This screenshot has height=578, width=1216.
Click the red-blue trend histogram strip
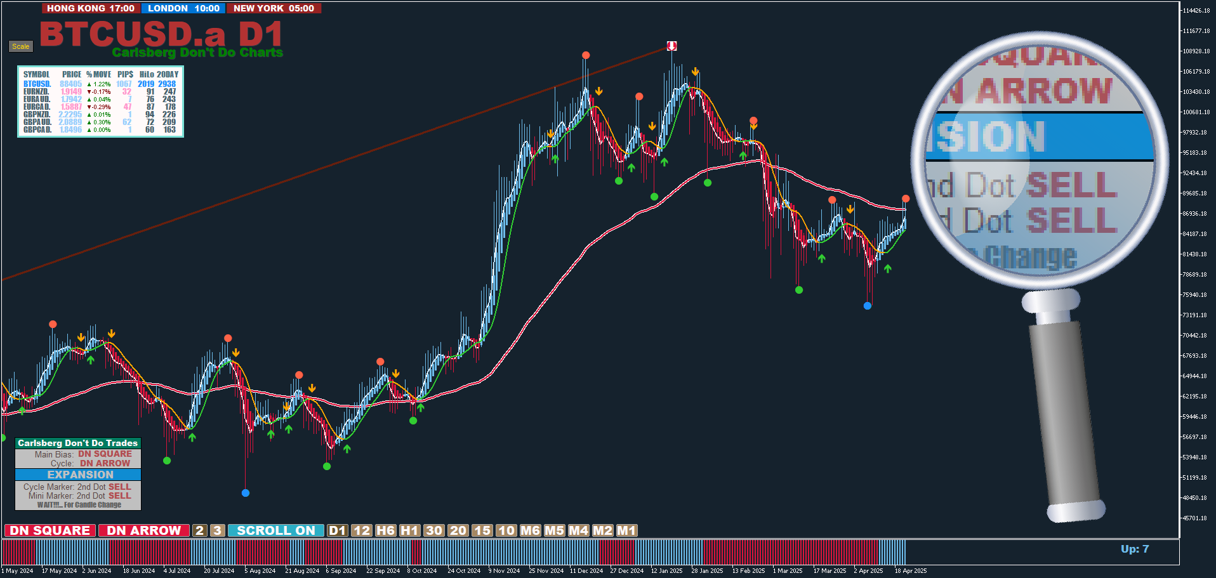coord(454,552)
